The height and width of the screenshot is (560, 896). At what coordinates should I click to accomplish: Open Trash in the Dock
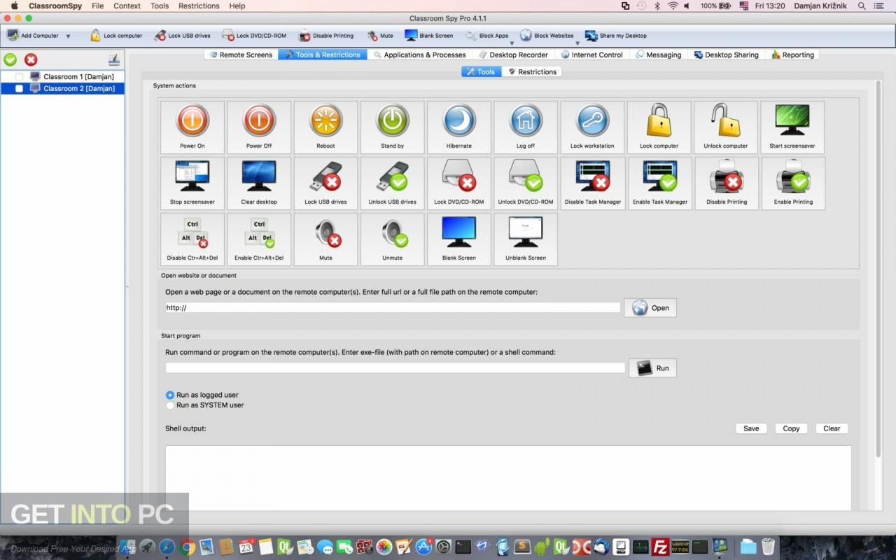(768, 547)
